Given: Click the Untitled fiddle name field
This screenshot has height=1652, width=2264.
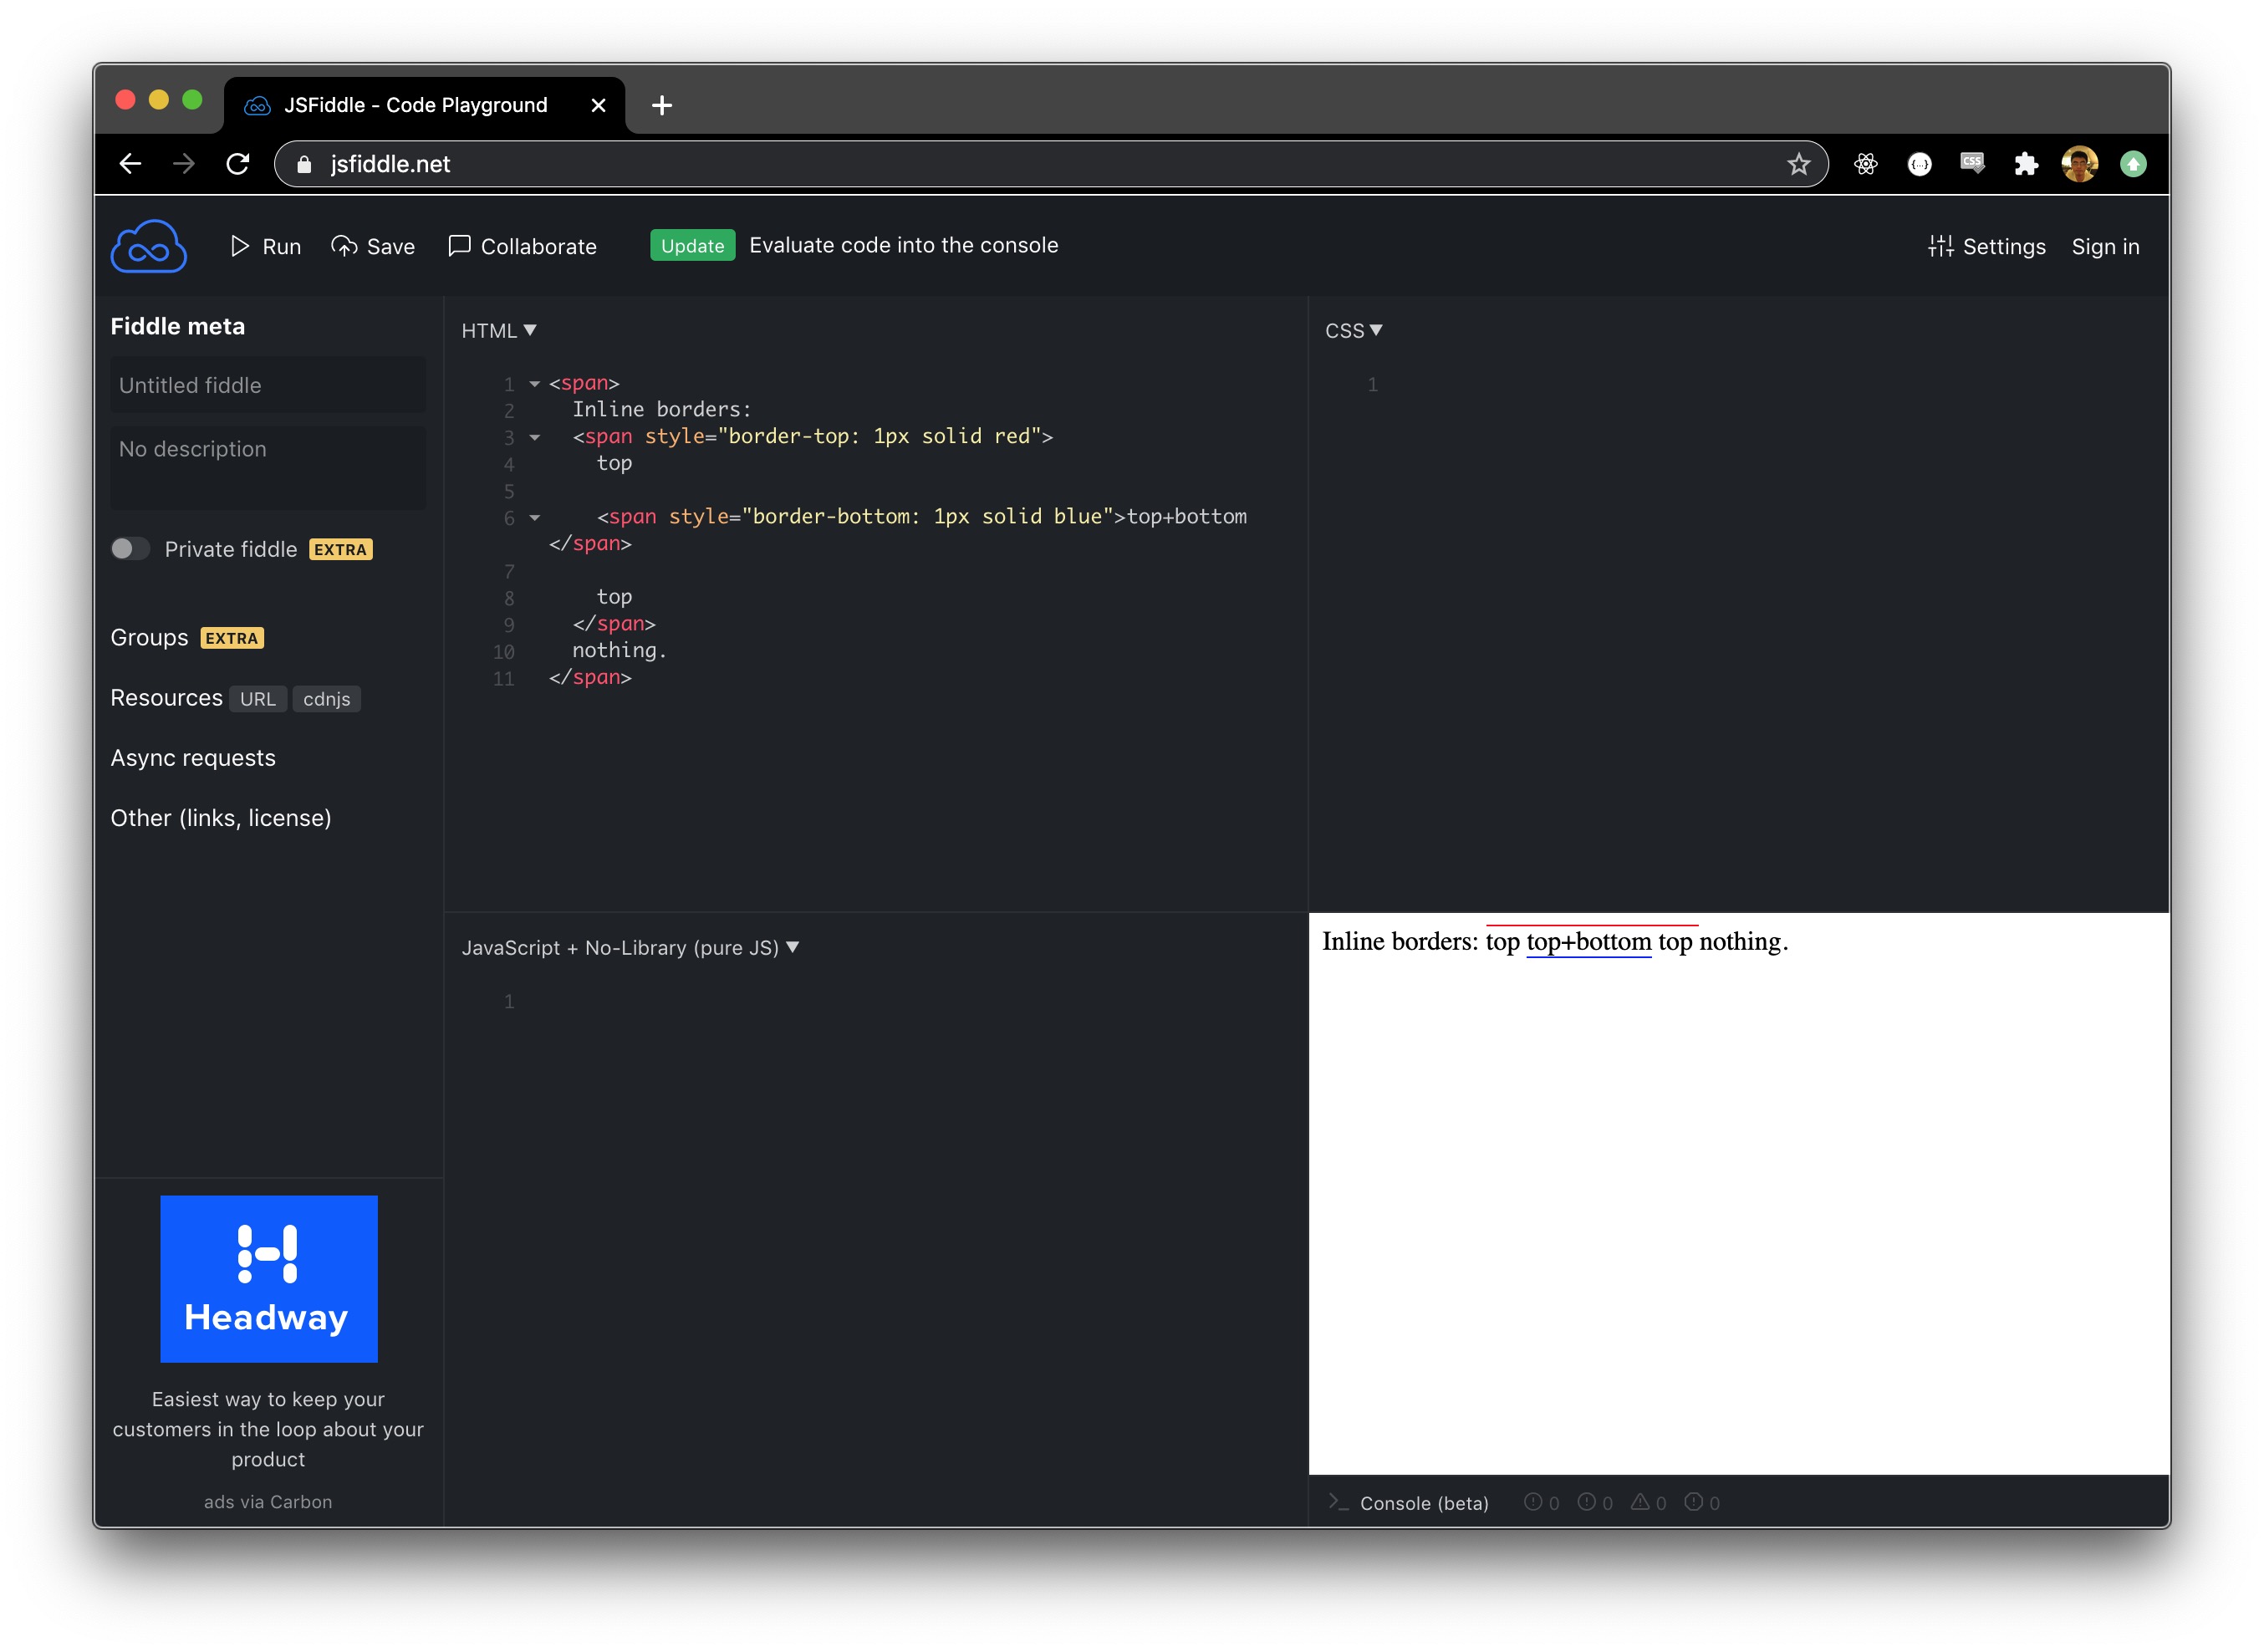Looking at the screenshot, I should (x=268, y=385).
